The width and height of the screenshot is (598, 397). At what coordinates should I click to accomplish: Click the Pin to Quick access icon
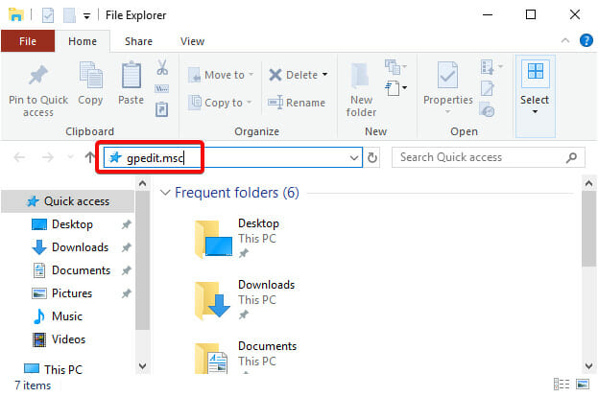coord(38,75)
